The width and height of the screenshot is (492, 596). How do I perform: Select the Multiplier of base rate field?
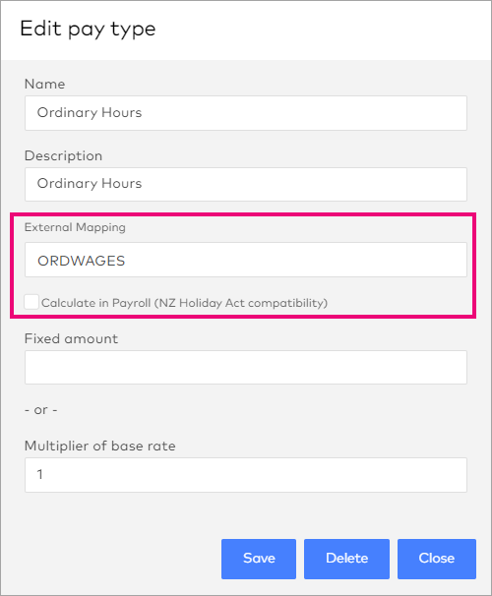[246, 475]
